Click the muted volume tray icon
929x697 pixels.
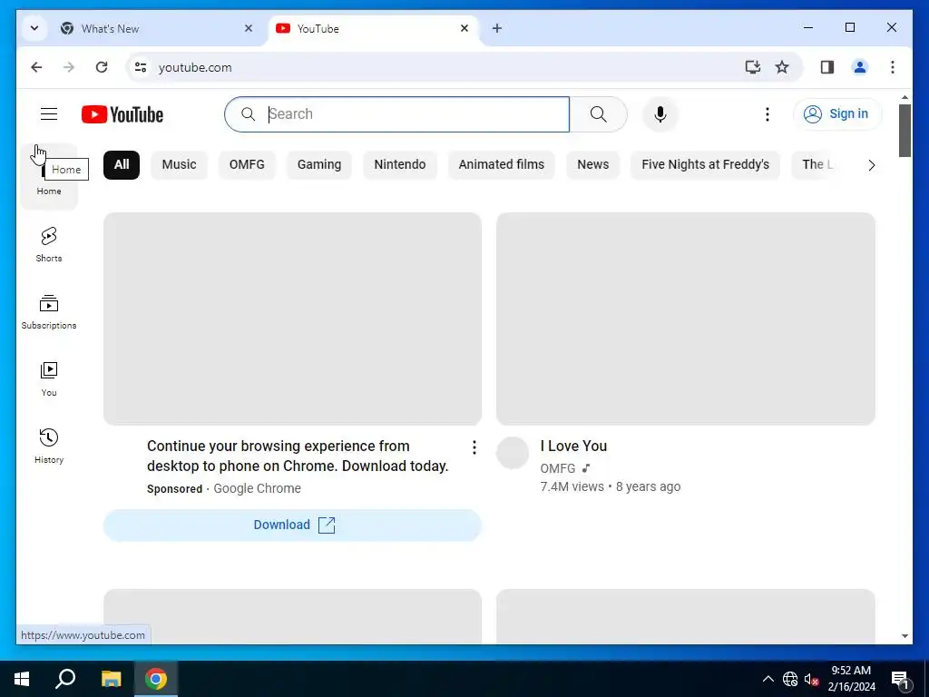pyautogui.click(x=811, y=679)
